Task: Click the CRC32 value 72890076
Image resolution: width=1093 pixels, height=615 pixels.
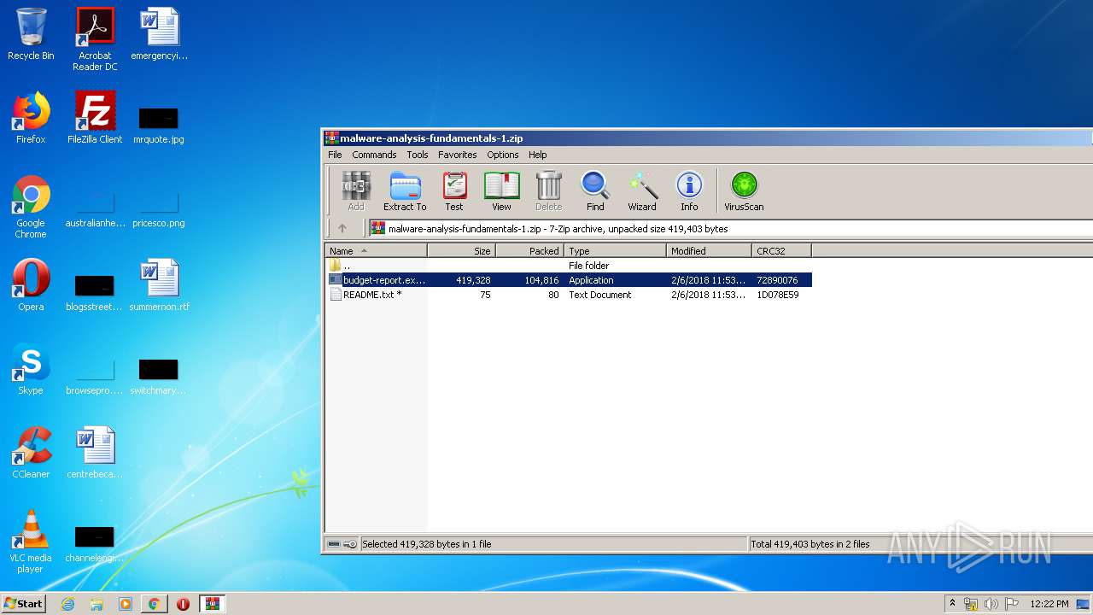Action: pyautogui.click(x=777, y=280)
